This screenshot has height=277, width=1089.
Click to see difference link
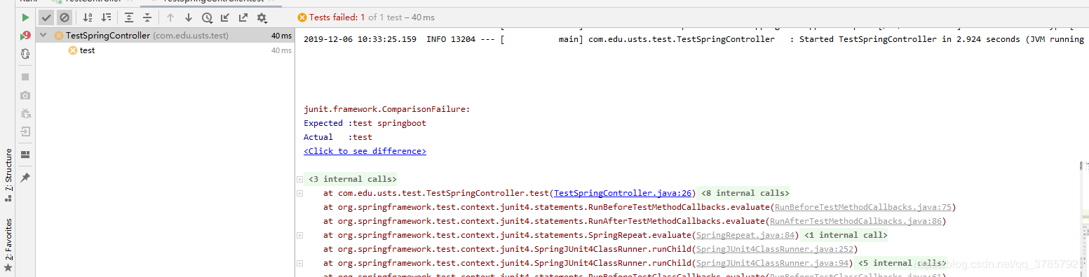[365, 151]
